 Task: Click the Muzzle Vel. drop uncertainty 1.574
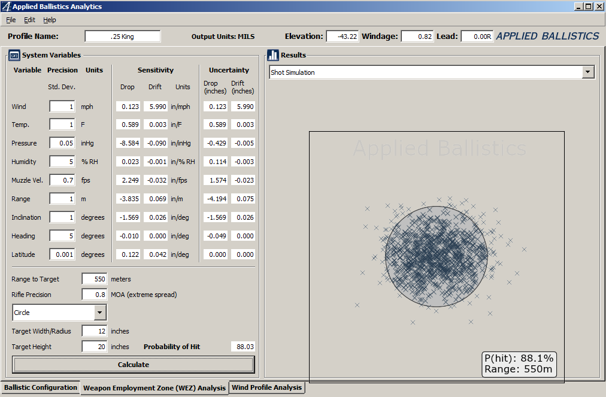(x=215, y=180)
